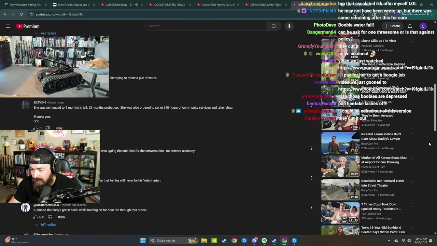Open 7 Times Cops Took Down thumbnail
This screenshot has width=437, height=246.
pos(340,213)
